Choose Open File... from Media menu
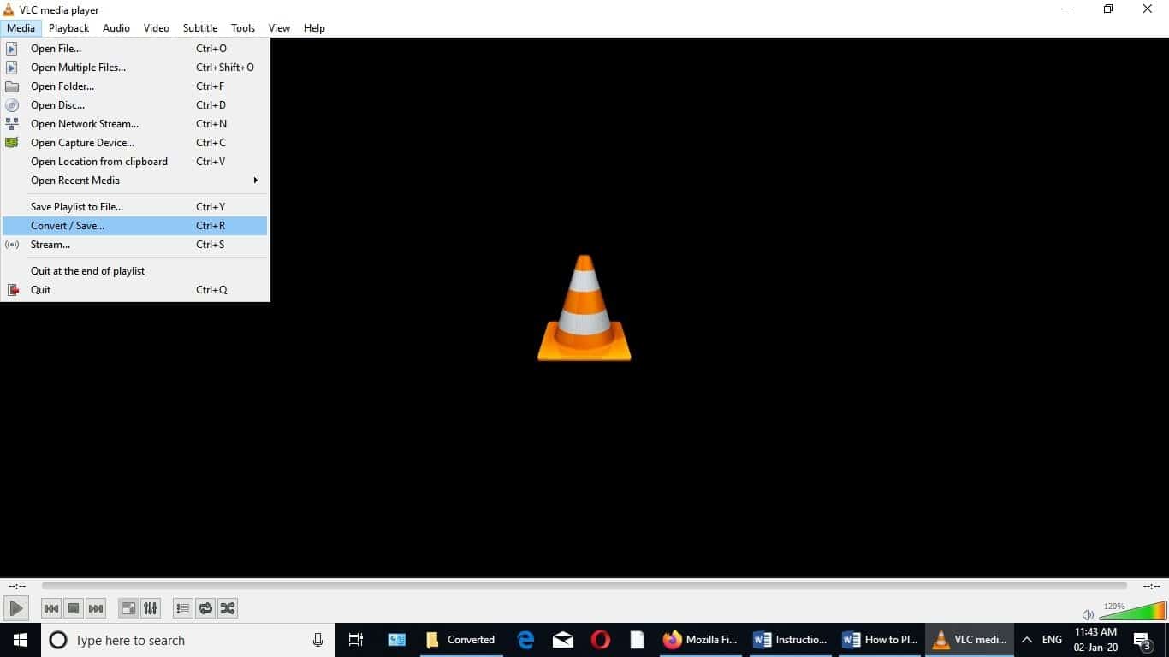The height and width of the screenshot is (657, 1169). (x=135, y=49)
